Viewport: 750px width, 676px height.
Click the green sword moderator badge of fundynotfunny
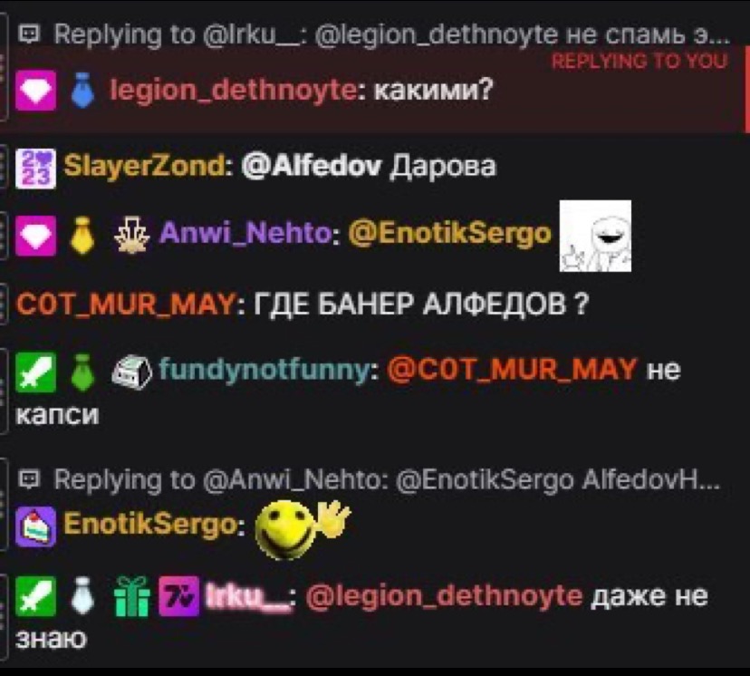(x=36, y=372)
